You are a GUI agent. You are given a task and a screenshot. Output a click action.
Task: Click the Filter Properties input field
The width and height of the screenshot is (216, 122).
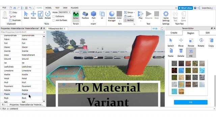click(22, 32)
